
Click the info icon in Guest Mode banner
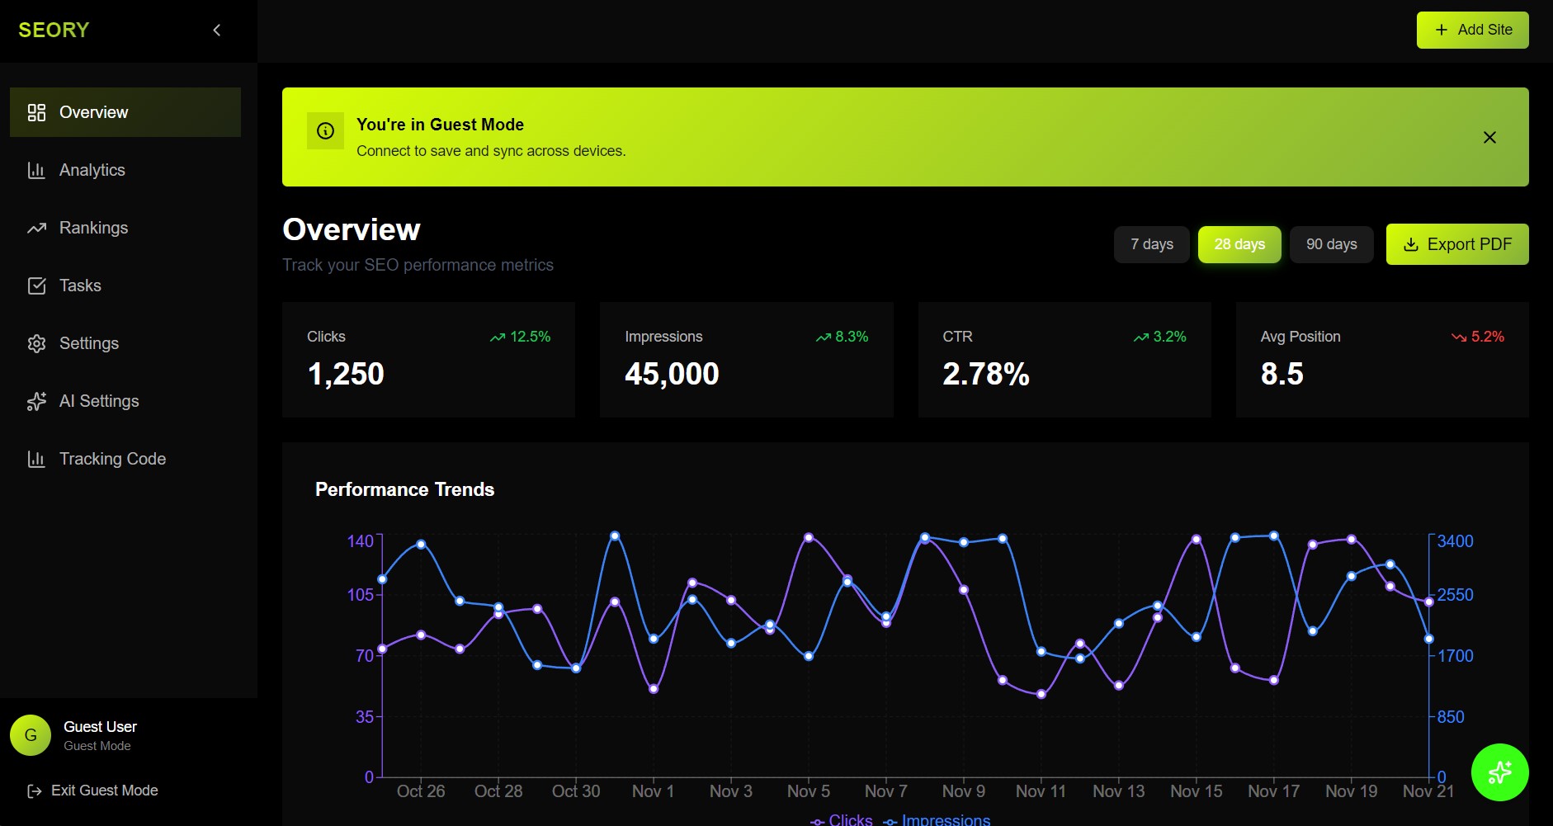tap(325, 131)
